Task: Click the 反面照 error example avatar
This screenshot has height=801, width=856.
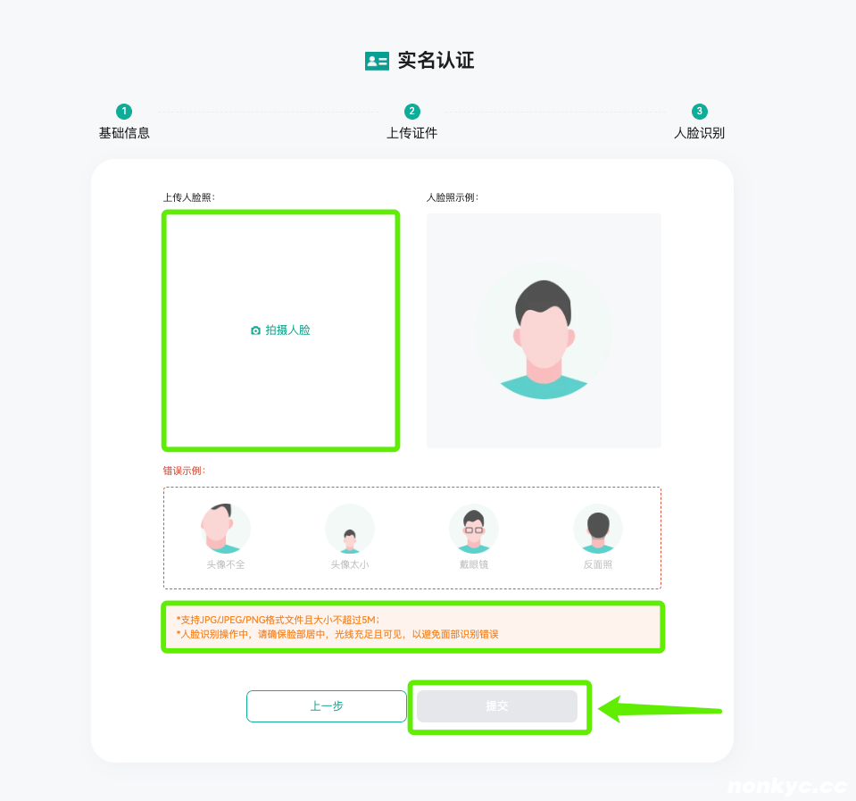Action: 598,529
